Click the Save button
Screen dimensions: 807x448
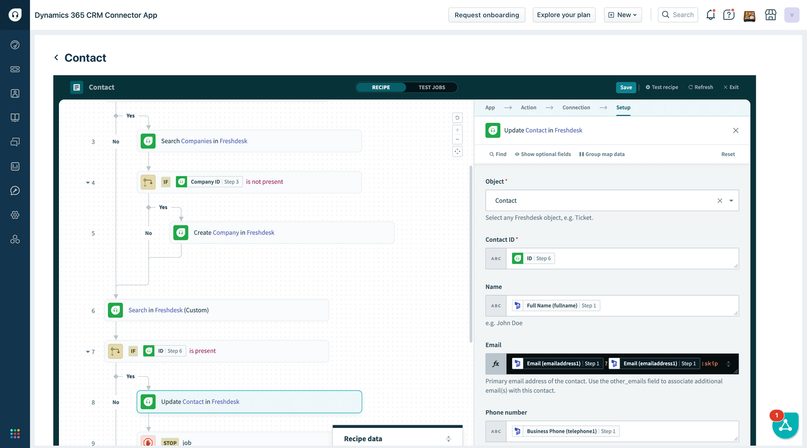[x=626, y=87]
